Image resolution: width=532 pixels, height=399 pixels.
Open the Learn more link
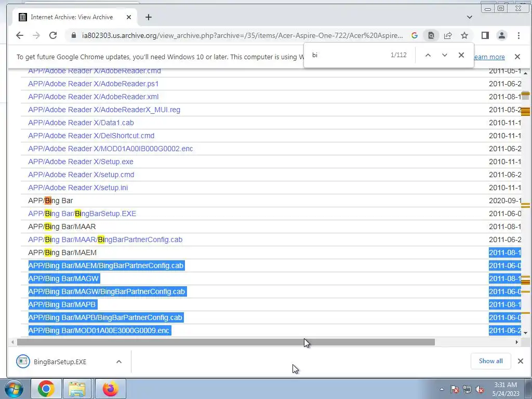coord(489,57)
